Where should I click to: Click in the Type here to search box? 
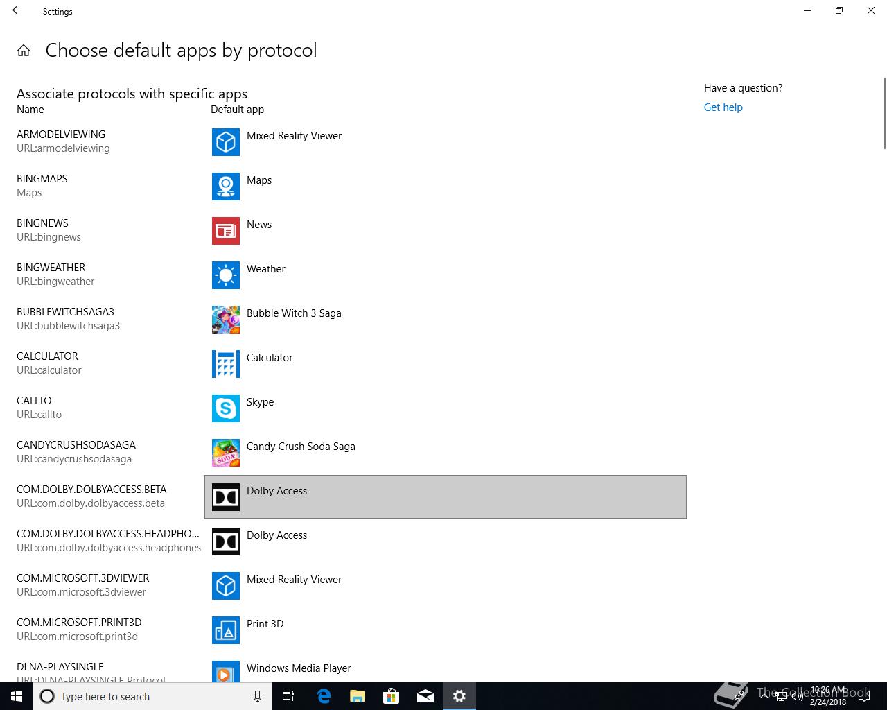coord(152,696)
